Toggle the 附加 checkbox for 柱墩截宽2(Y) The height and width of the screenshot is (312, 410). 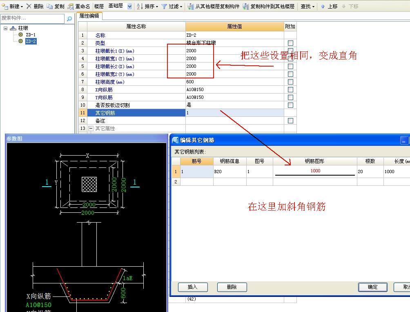click(x=290, y=74)
